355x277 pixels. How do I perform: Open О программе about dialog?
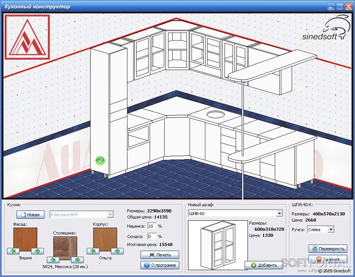(x=160, y=265)
